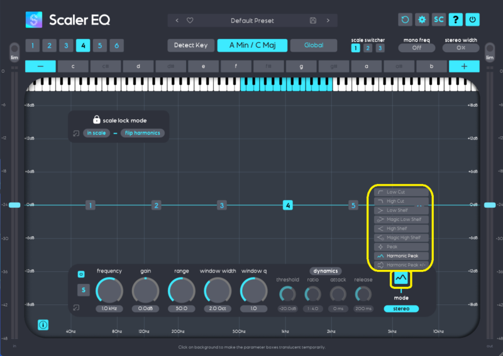Click the save preset disk icon

click(313, 20)
